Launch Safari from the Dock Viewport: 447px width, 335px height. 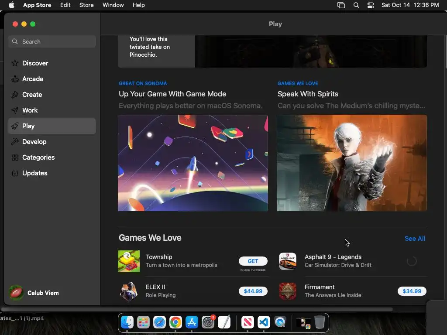(159, 322)
